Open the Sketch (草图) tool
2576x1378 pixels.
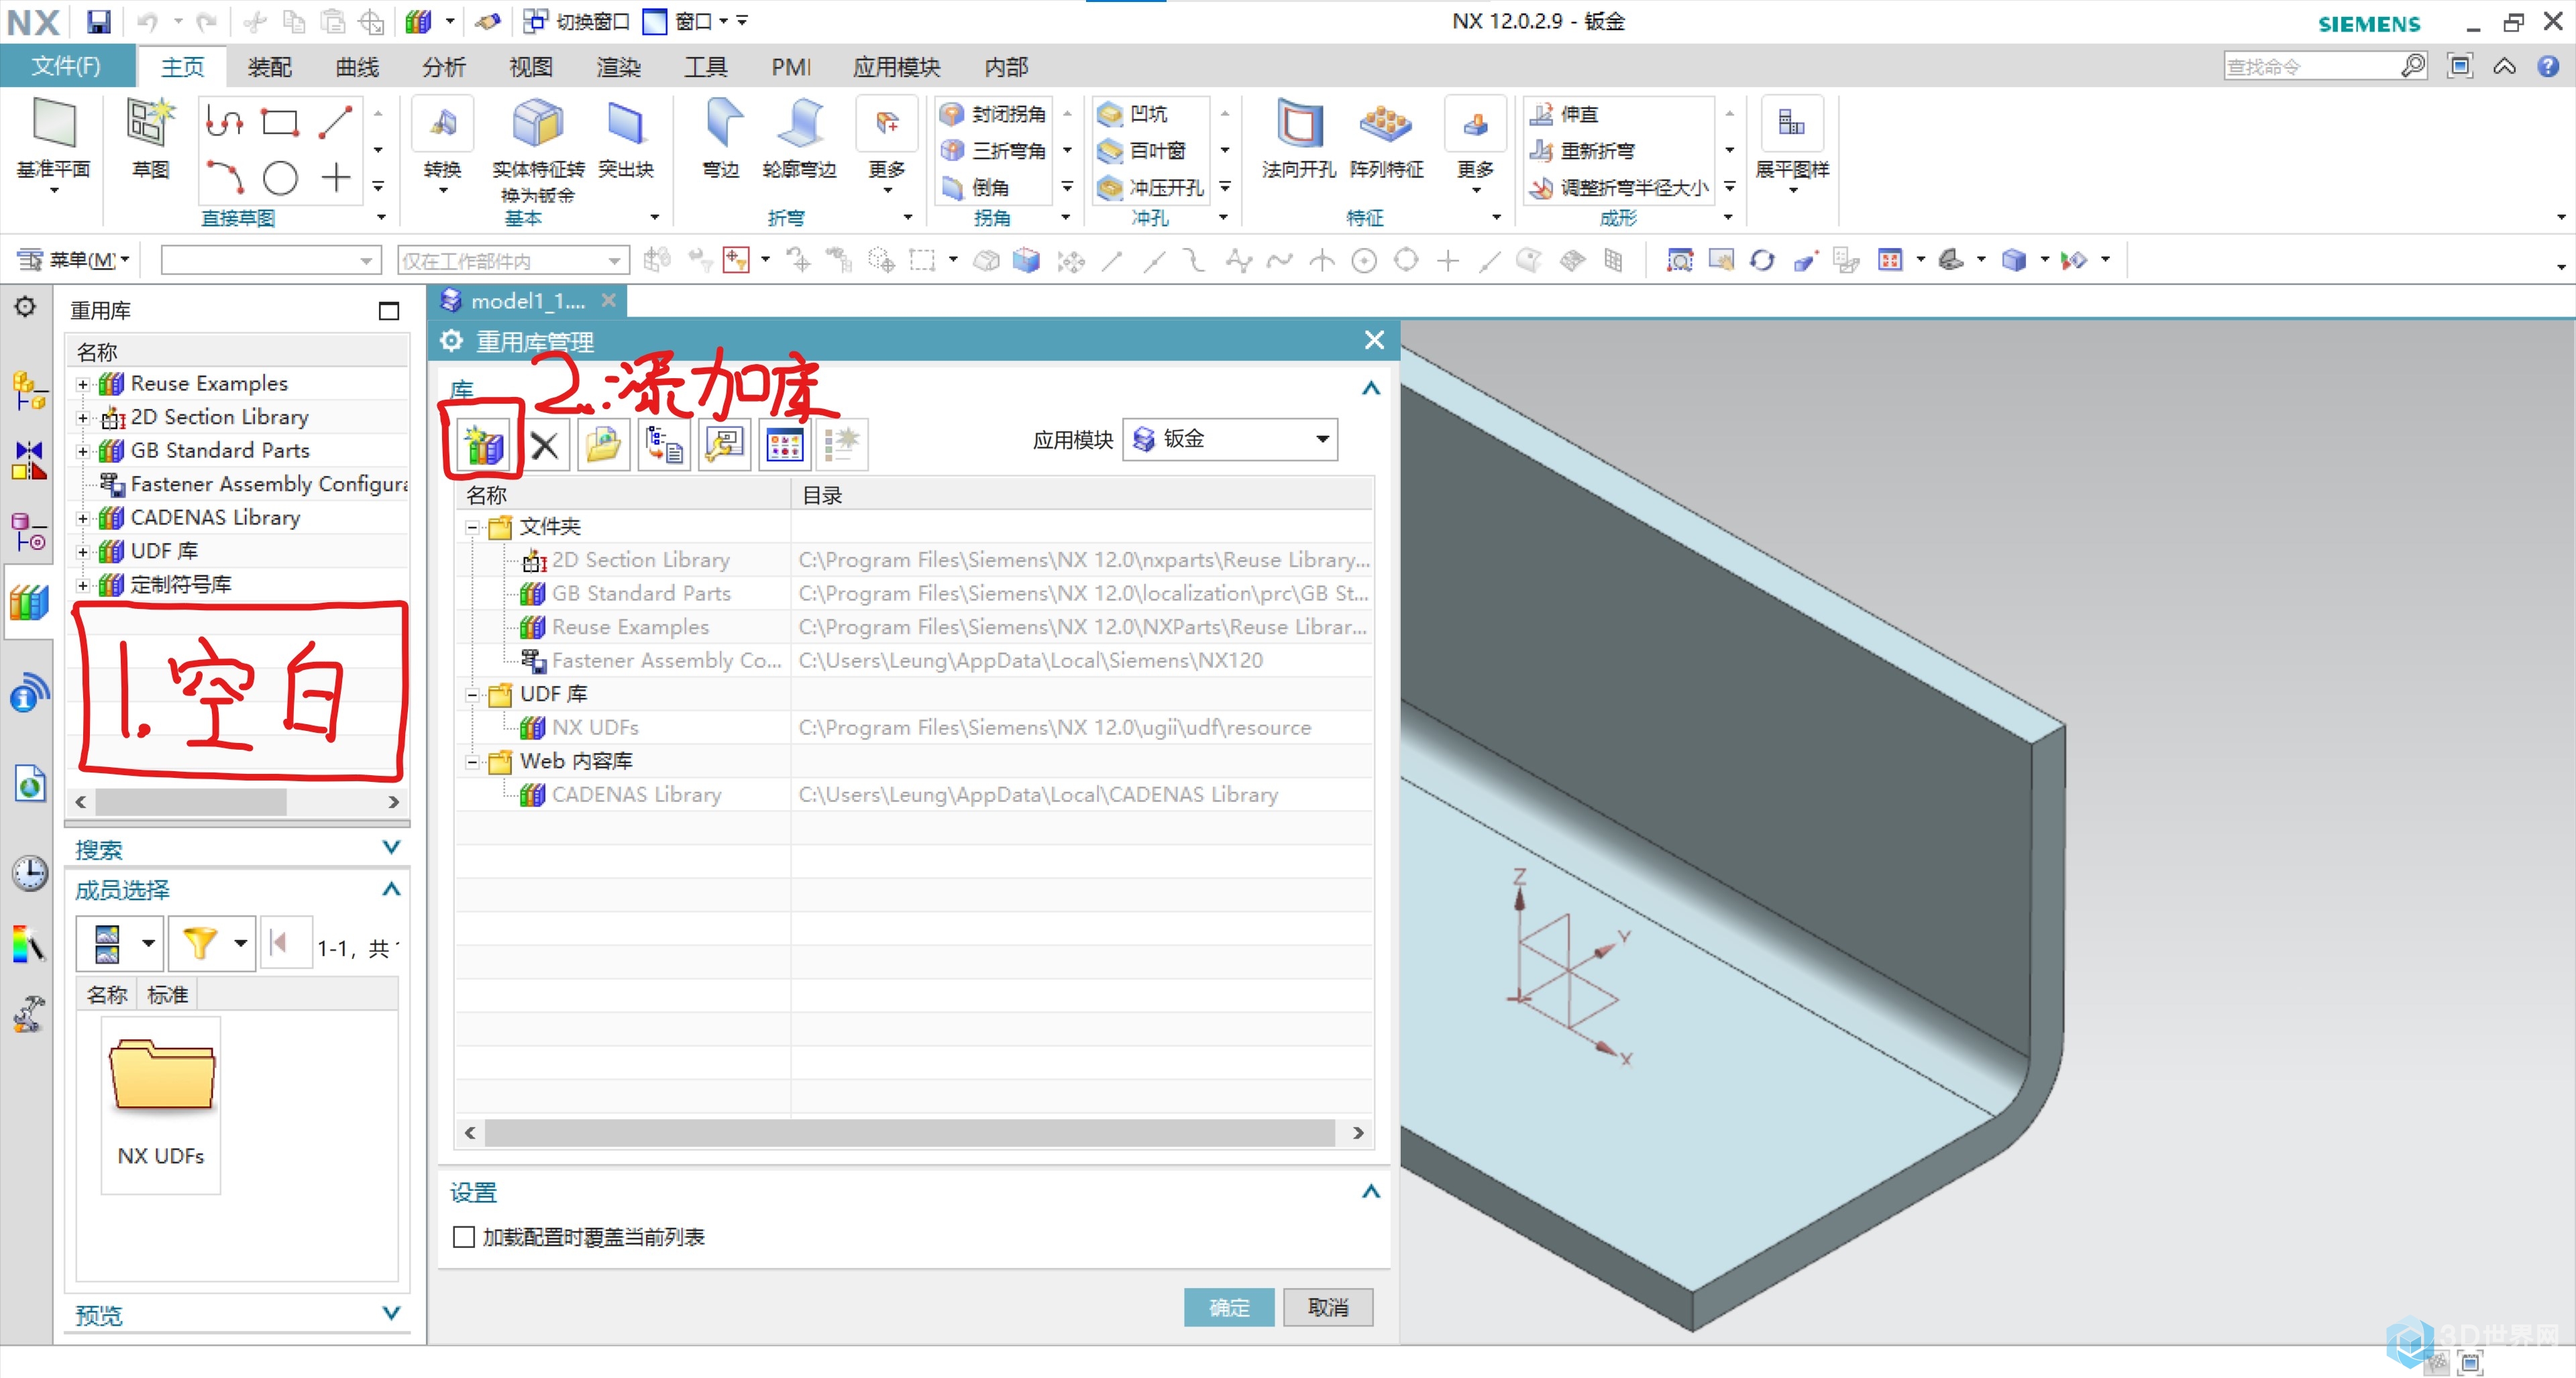coord(150,137)
